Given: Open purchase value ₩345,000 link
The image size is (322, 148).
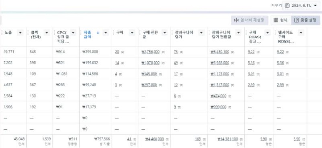Looking at the screenshot, I should 149,74.
